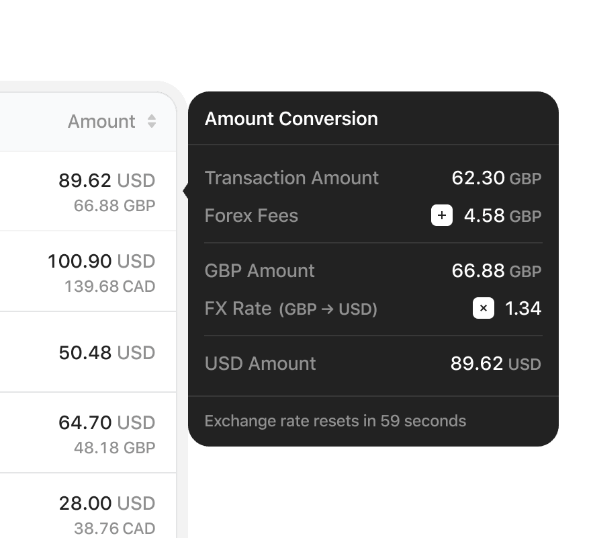
Task: Click the USD Amount total in popover
Action: (x=495, y=364)
